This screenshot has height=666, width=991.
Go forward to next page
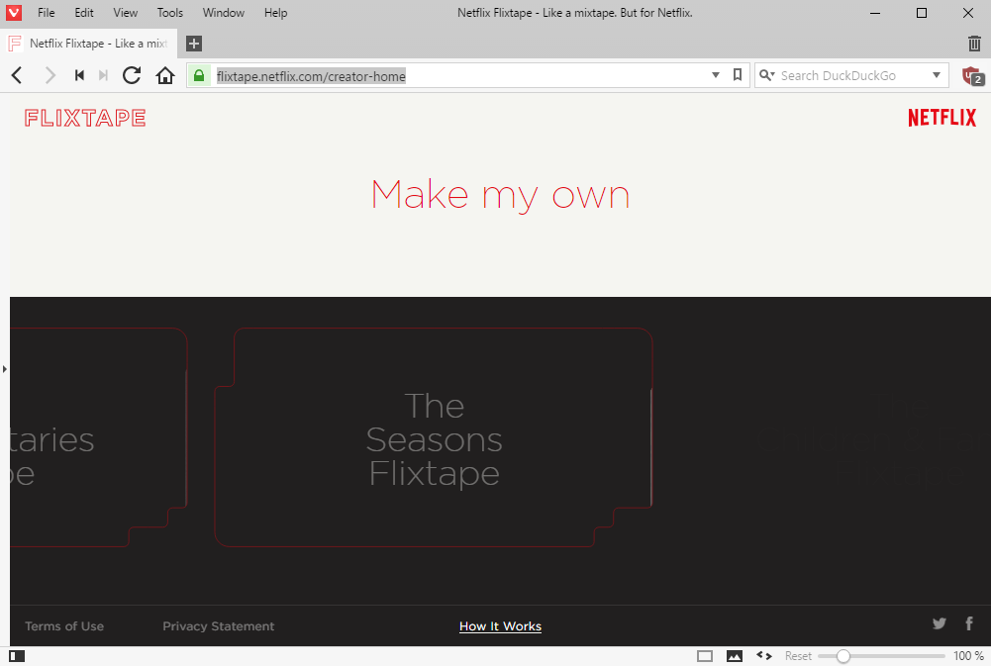pyautogui.click(x=50, y=76)
